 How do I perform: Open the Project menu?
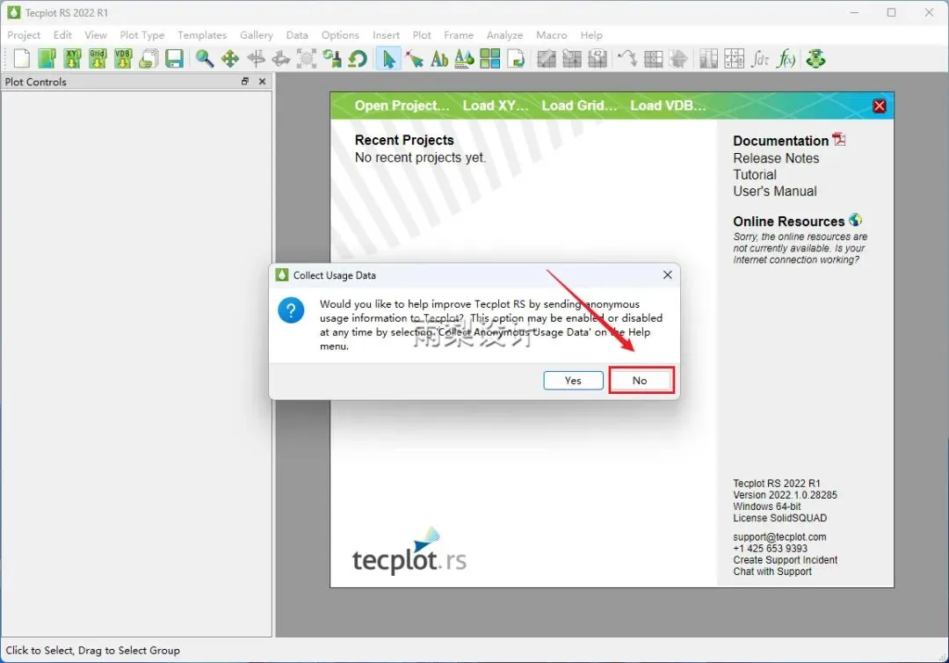[24, 35]
